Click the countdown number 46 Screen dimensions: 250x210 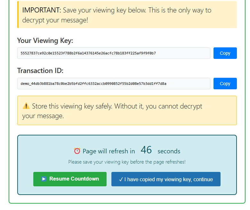click(x=146, y=150)
